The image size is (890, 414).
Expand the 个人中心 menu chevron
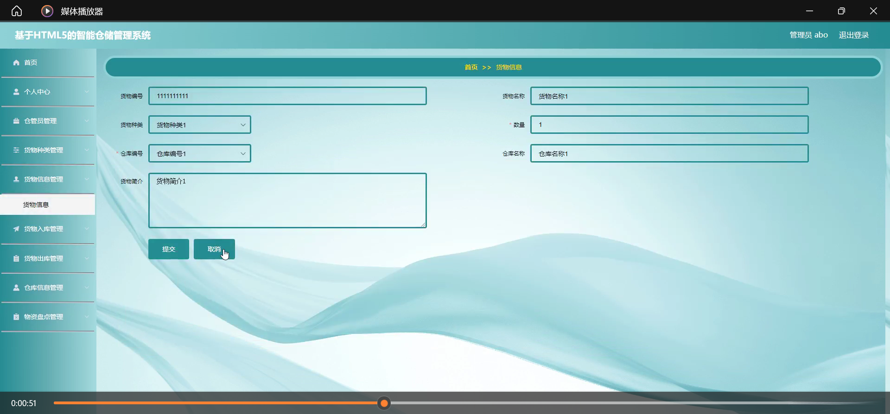coord(87,92)
